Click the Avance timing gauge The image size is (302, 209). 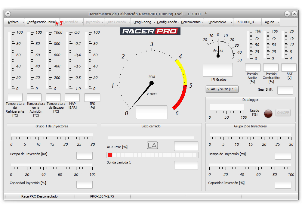[221, 47]
